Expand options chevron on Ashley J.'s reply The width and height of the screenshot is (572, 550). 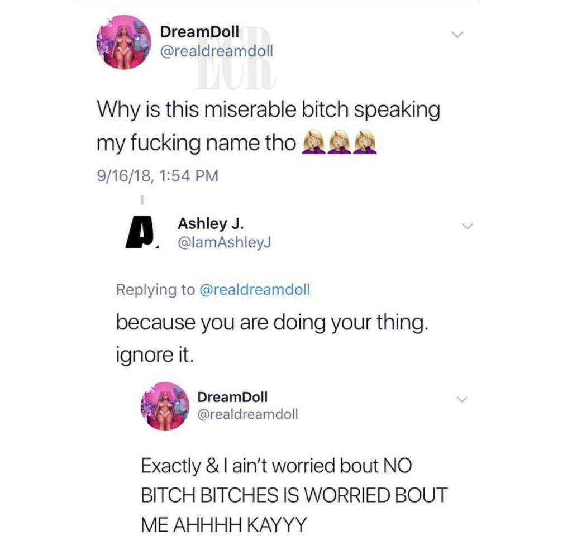[x=468, y=226]
